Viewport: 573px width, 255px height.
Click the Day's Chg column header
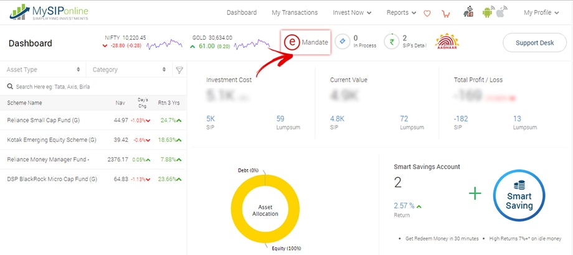[143, 103]
